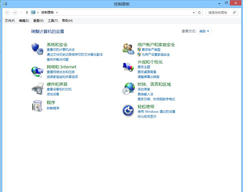243x192 pixels.
Task: Click the Clock, Language and Region icon
Action: (128, 89)
